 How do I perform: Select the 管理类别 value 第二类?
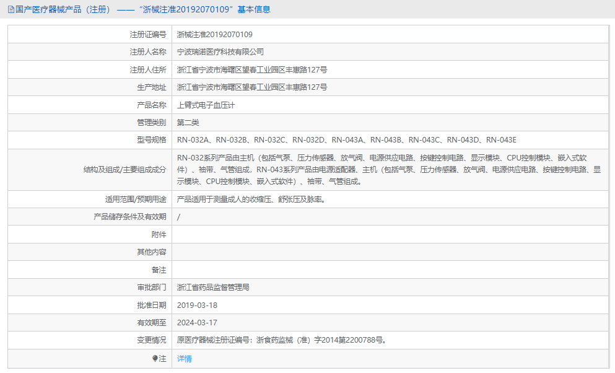(x=188, y=122)
